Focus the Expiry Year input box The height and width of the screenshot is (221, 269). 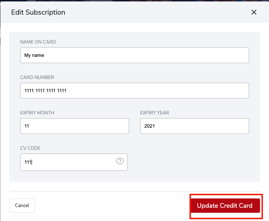point(194,126)
